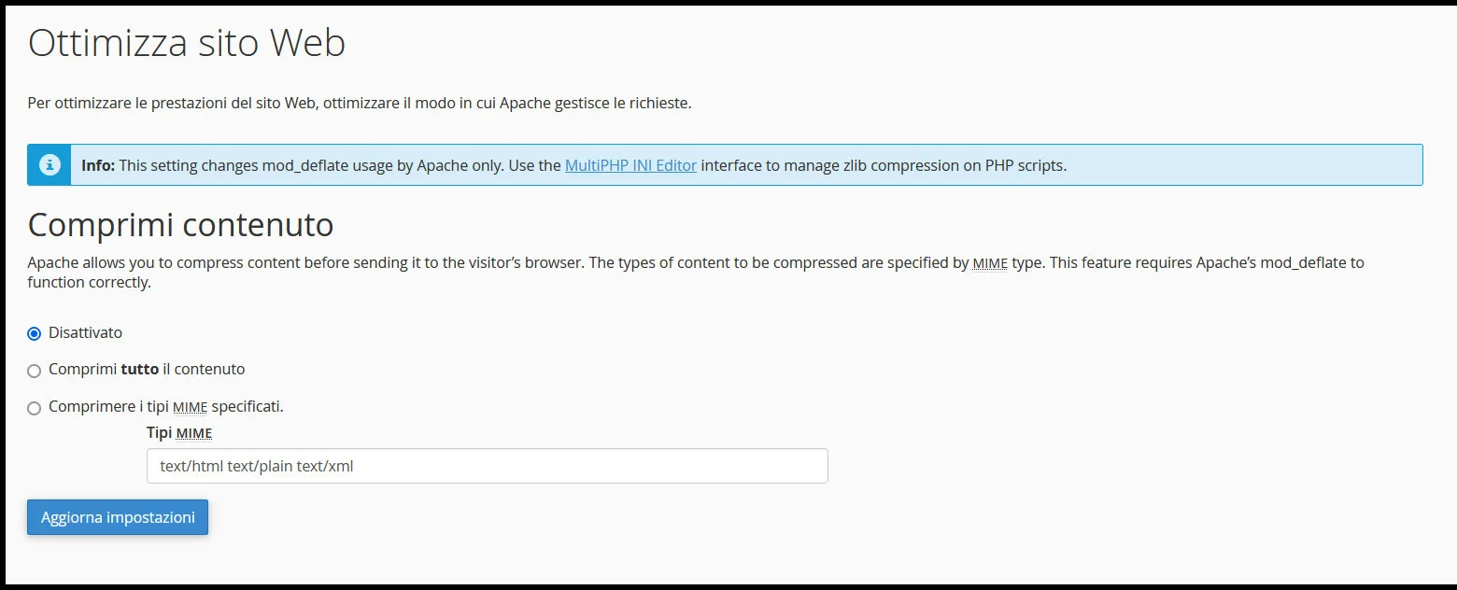Image resolution: width=1457 pixels, height=590 pixels.
Task: Click the Ottimizza sito Web page heading
Action: tap(187, 43)
